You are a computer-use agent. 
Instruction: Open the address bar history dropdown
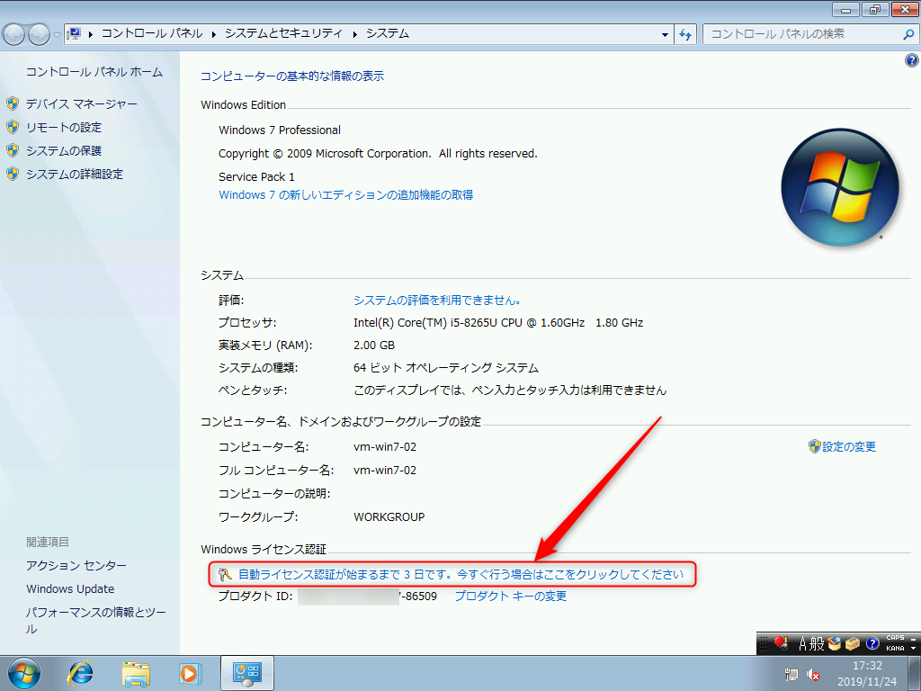(665, 35)
